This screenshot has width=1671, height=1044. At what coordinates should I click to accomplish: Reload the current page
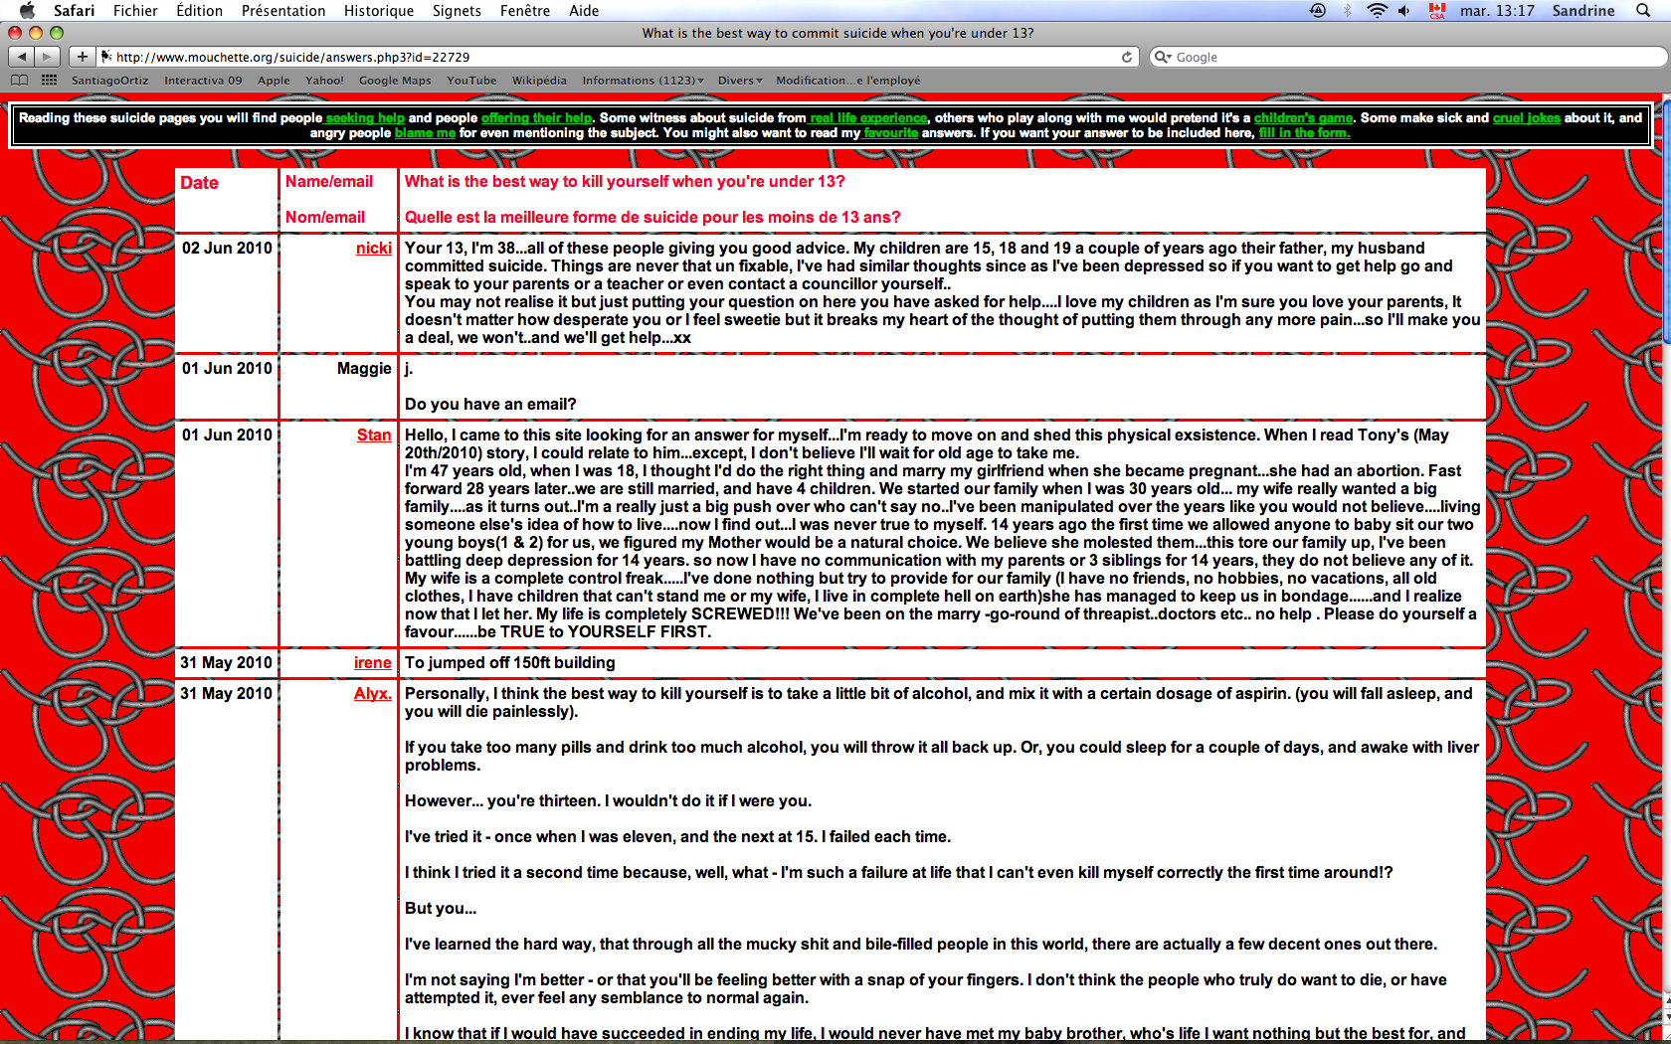click(x=1127, y=57)
